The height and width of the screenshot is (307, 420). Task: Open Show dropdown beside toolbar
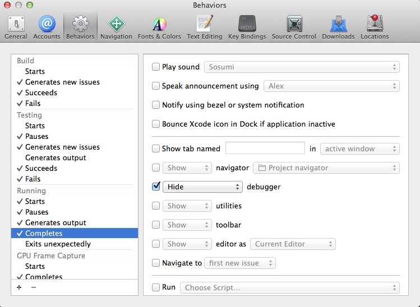(187, 225)
